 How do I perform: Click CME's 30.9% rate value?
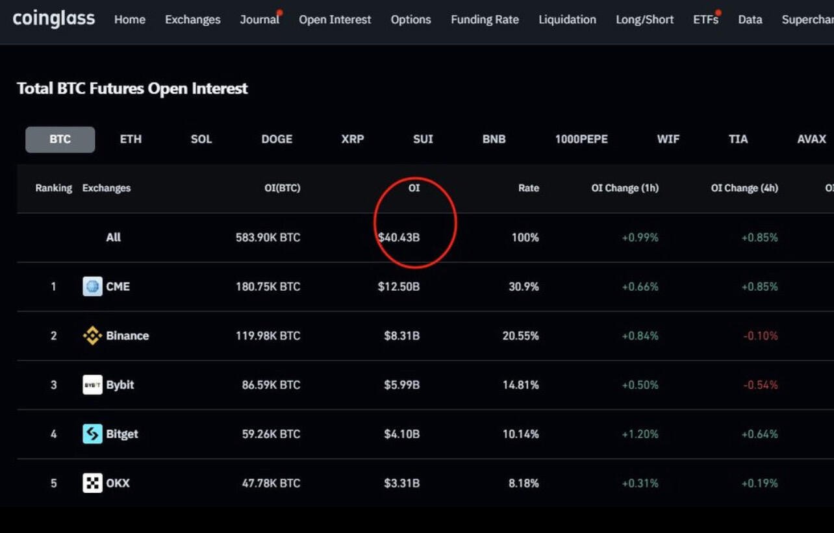(x=524, y=286)
